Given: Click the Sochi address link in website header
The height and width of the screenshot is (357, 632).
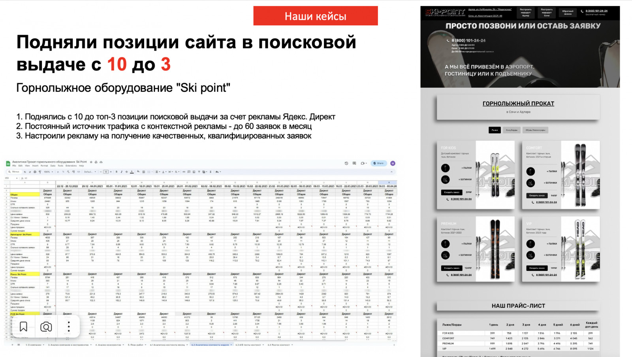Looking at the screenshot, I should pyautogui.click(x=485, y=16).
